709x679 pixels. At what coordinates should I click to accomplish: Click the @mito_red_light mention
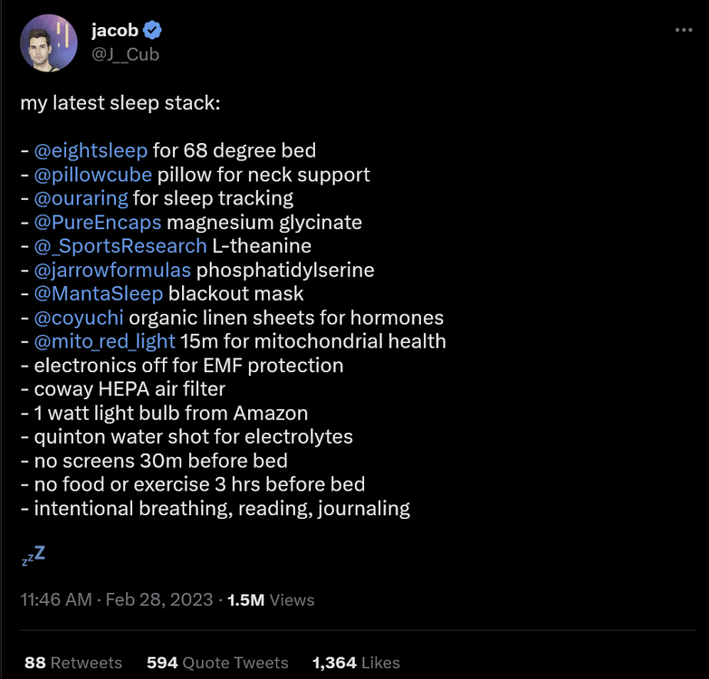pyautogui.click(x=104, y=341)
